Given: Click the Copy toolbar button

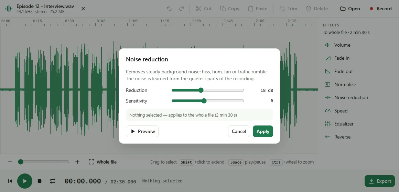Looking at the screenshot, I should point(230,9).
